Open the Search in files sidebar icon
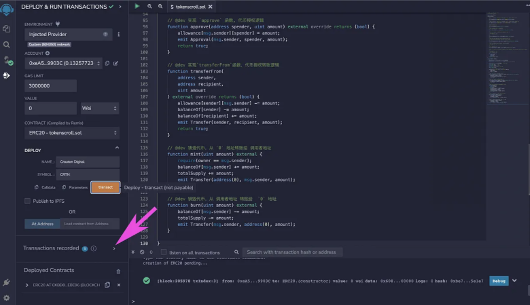 [6, 45]
